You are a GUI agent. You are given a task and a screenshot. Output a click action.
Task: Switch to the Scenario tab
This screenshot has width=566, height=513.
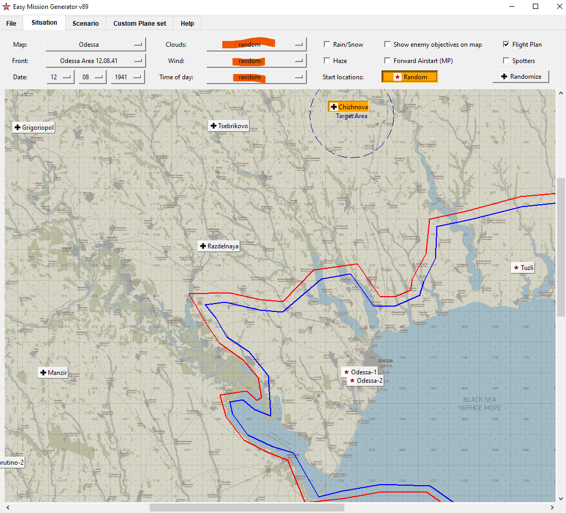tap(86, 23)
